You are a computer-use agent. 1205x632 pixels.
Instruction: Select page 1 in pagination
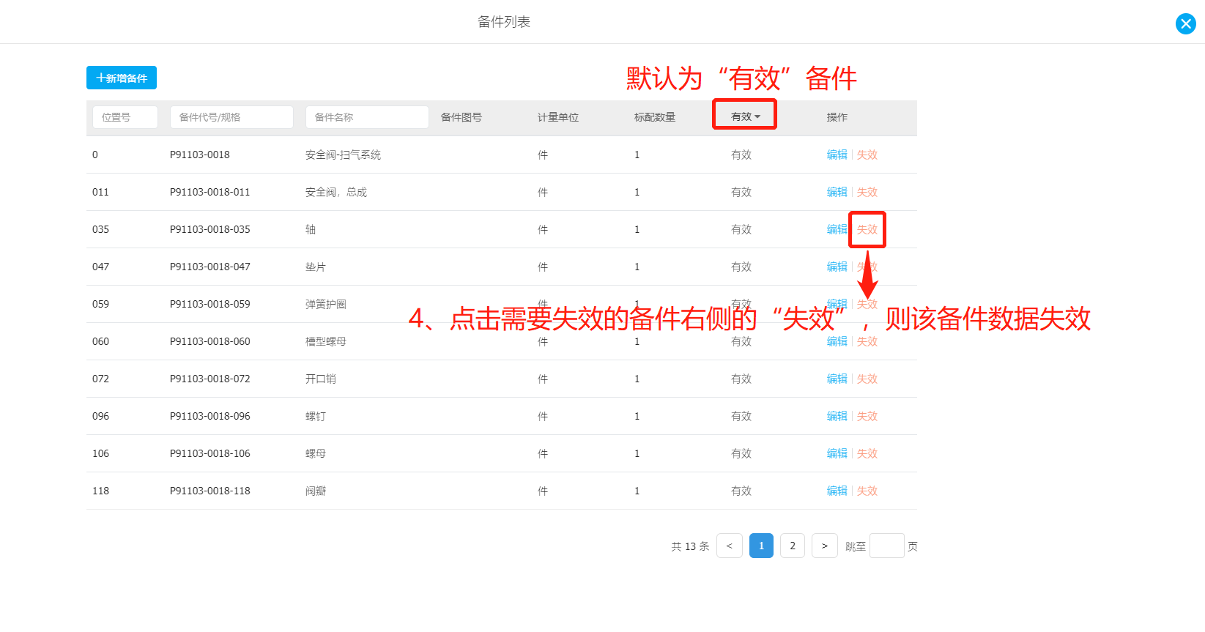[x=761, y=546]
